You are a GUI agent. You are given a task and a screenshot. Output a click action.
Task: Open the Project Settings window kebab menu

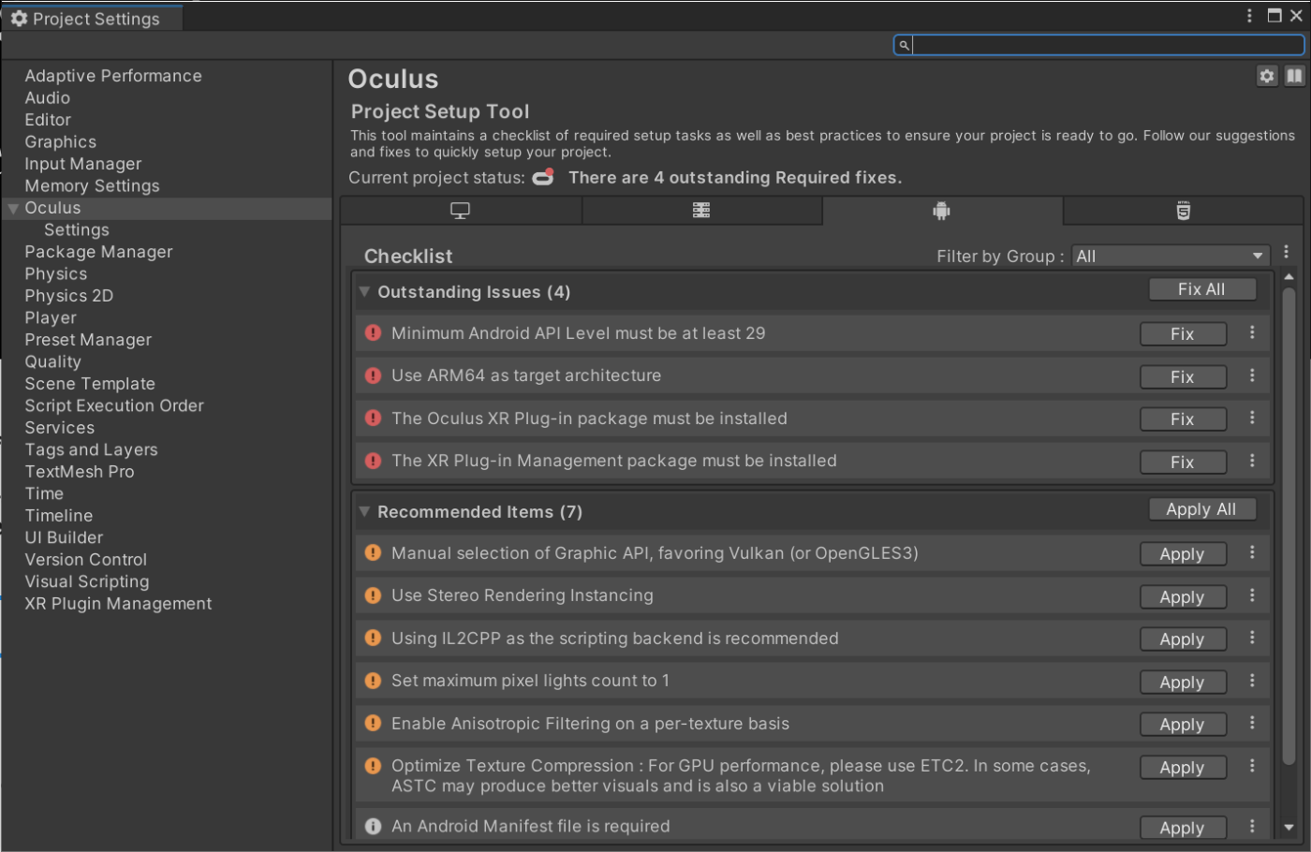click(x=1249, y=15)
